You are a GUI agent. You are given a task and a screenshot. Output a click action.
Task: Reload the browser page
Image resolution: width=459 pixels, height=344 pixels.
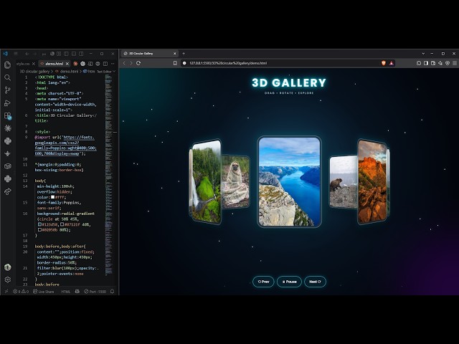pyautogui.click(x=138, y=63)
